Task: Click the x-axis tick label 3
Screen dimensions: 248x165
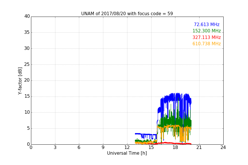Action: [x=55, y=148]
